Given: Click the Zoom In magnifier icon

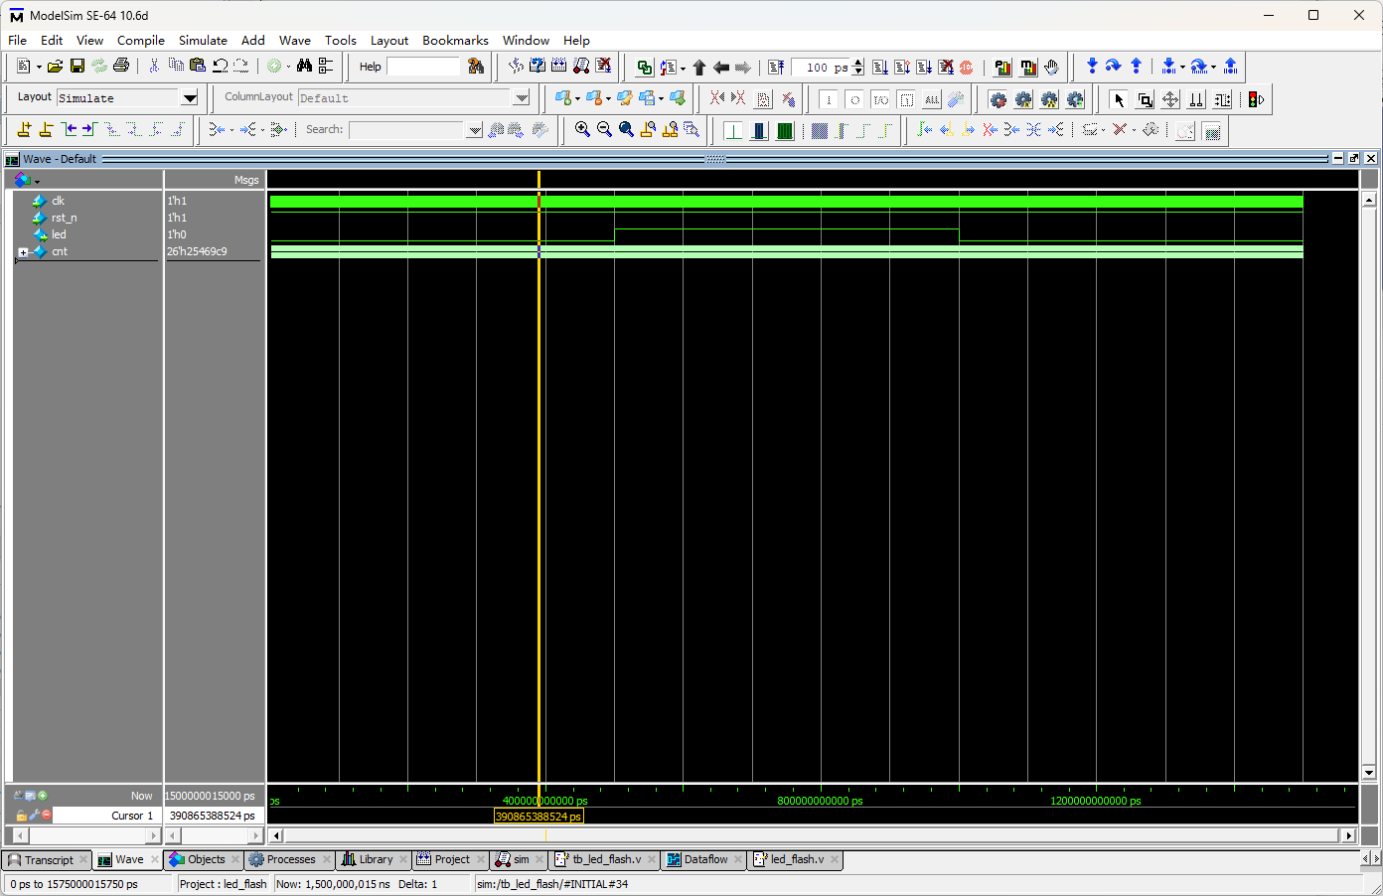Looking at the screenshot, I should pyautogui.click(x=582, y=129).
